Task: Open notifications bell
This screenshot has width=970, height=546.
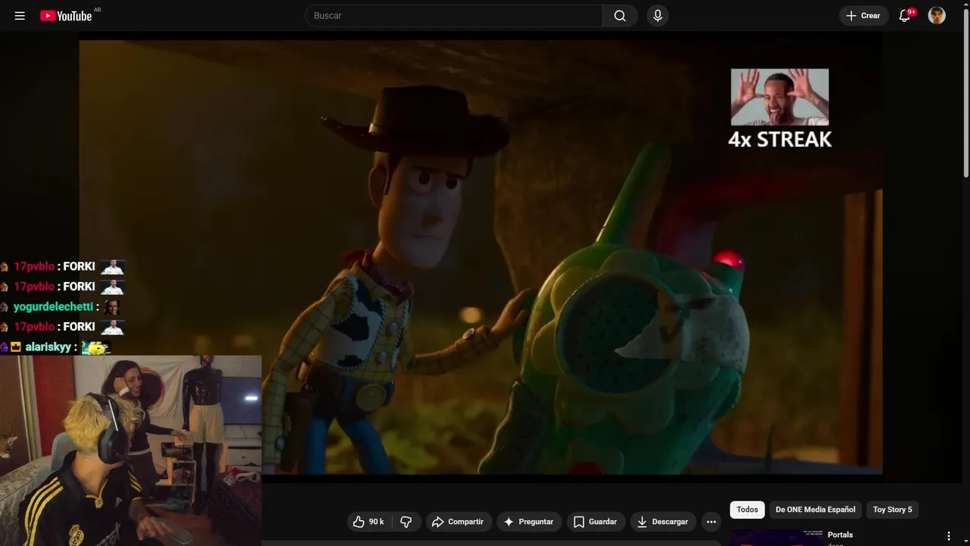Action: tap(905, 16)
